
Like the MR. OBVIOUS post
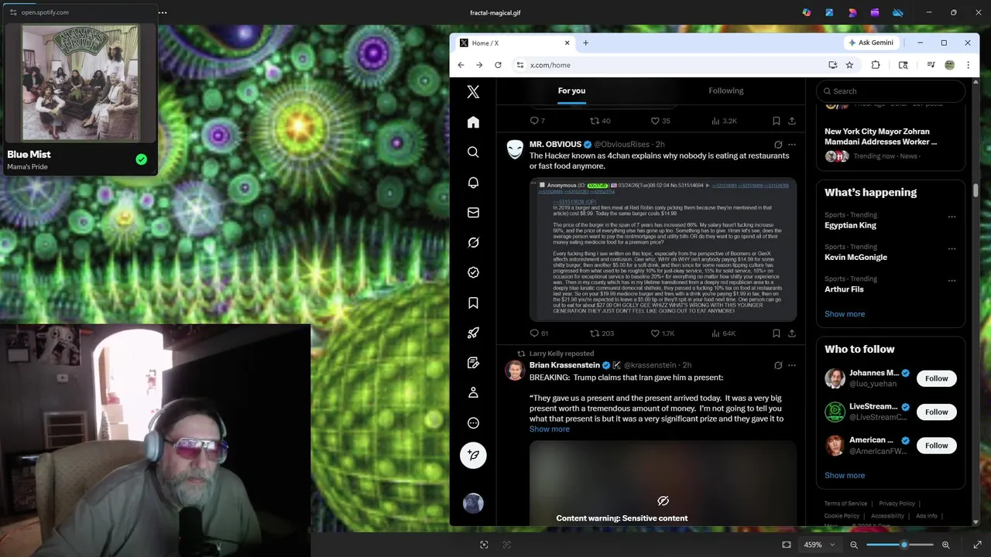662,333
